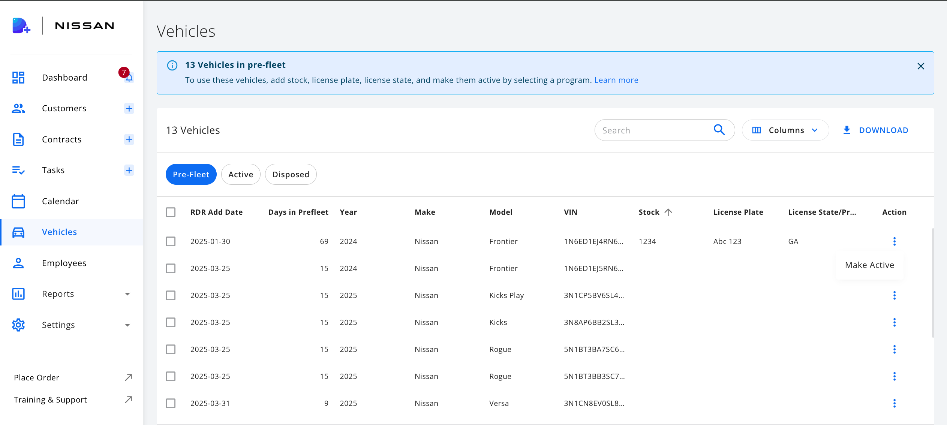This screenshot has height=425, width=947.
Task: Click the Kicks Play model cell
Action: click(x=506, y=295)
